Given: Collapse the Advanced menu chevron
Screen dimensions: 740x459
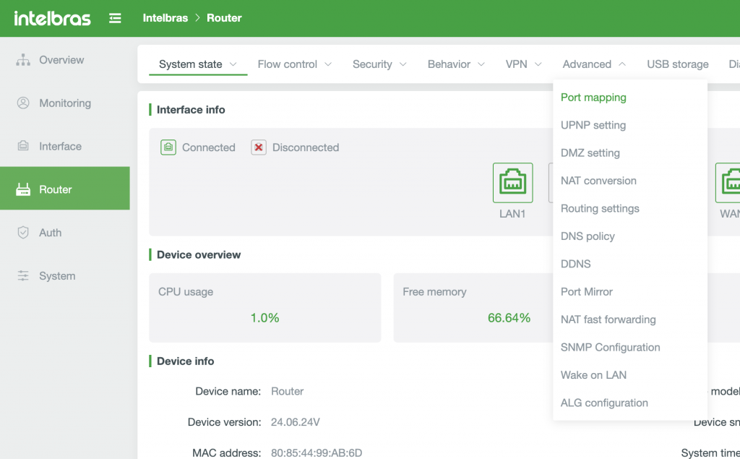Looking at the screenshot, I should [x=622, y=64].
